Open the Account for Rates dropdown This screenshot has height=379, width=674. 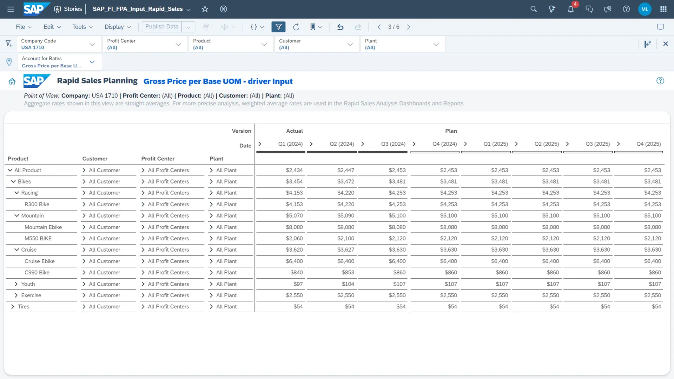click(x=59, y=62)
